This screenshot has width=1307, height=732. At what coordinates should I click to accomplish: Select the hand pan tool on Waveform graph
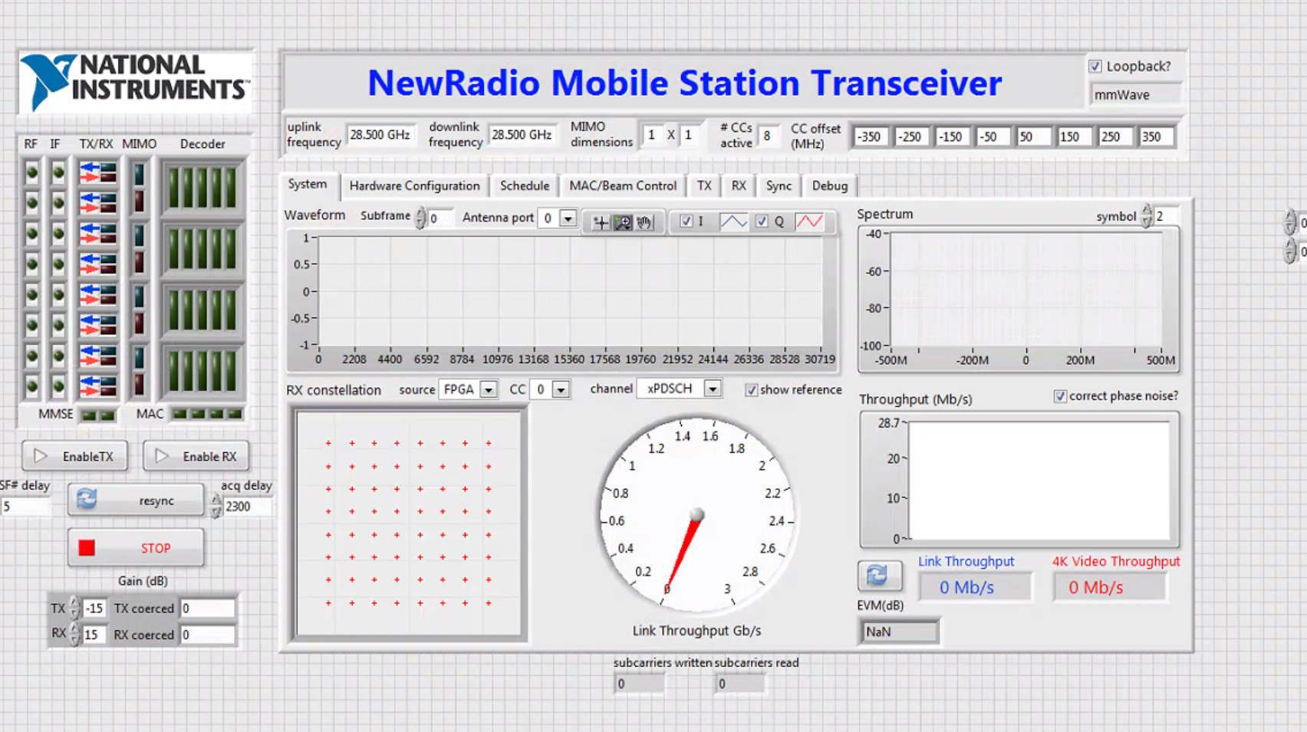645,222
